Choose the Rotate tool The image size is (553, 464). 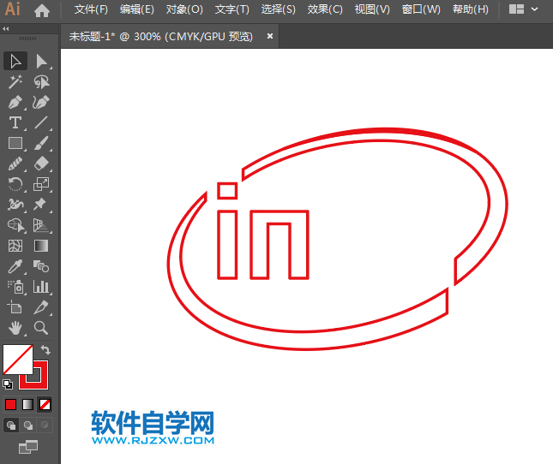coord(15,184)
